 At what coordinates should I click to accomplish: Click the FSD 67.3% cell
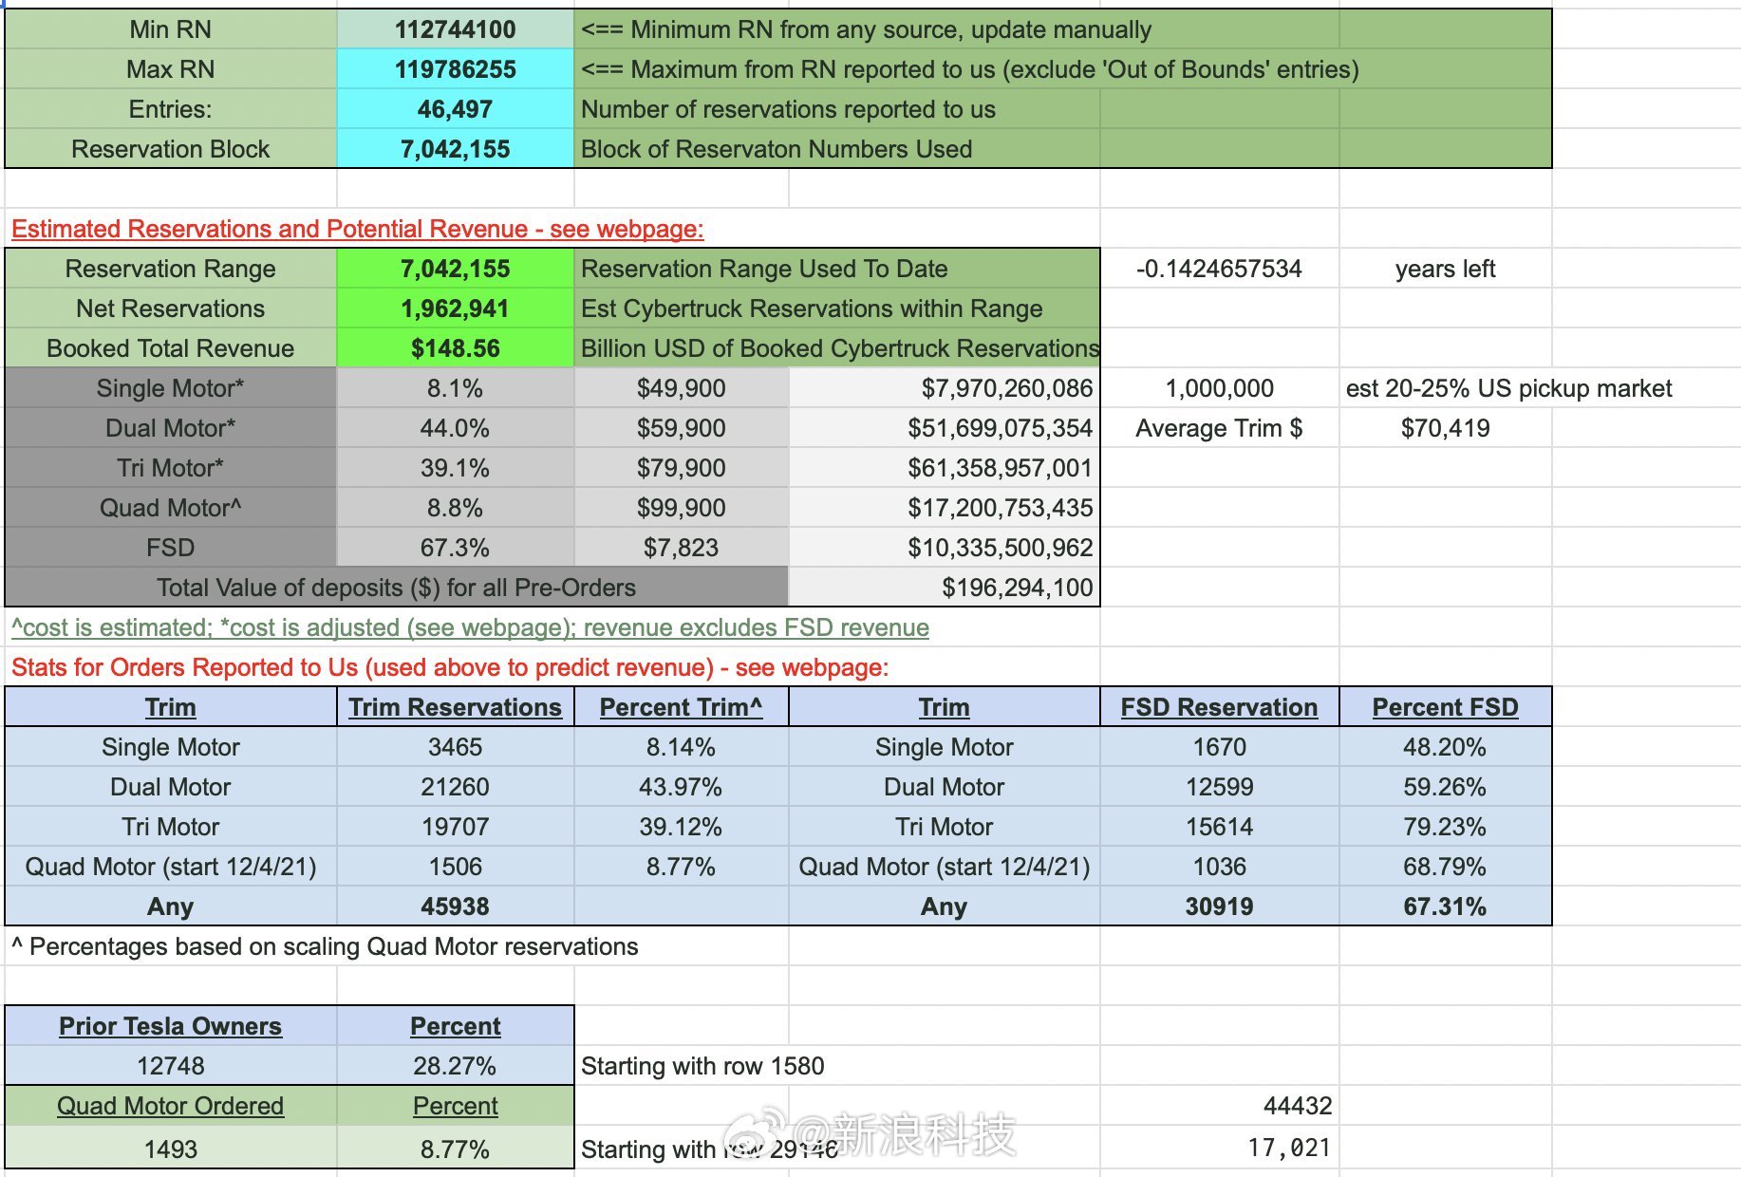(455, 548)
